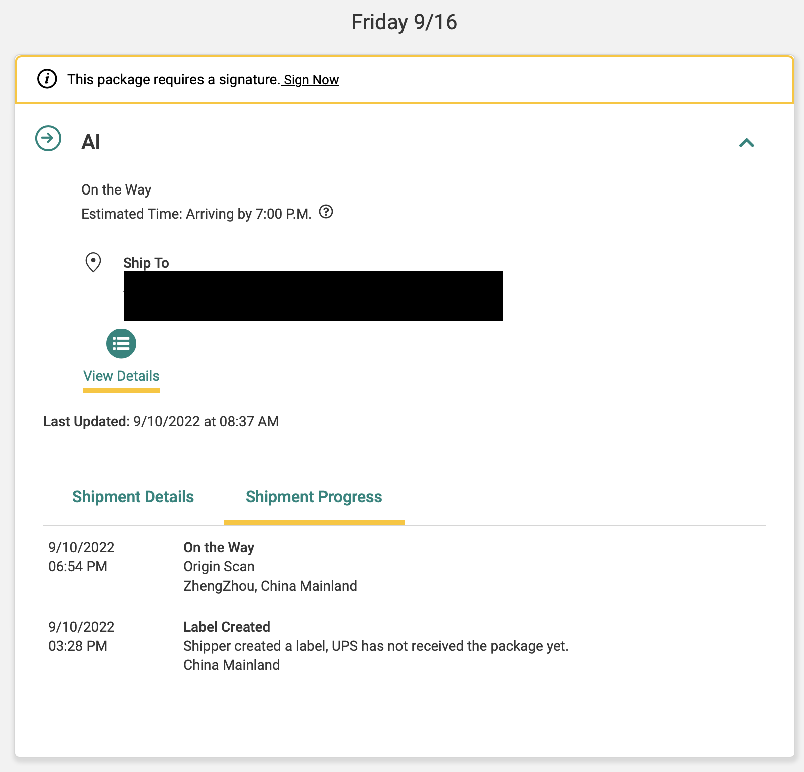Open the View Details link
804x772 pixels.
click(121, 376)
